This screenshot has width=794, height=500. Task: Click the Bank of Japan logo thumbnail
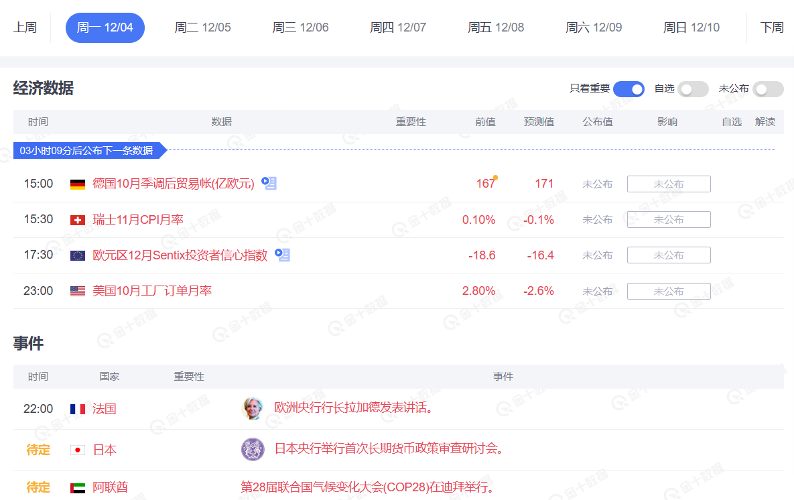[253, 449]
